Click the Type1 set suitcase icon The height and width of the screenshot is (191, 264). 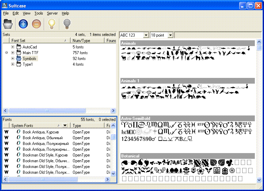pos(19,64)
